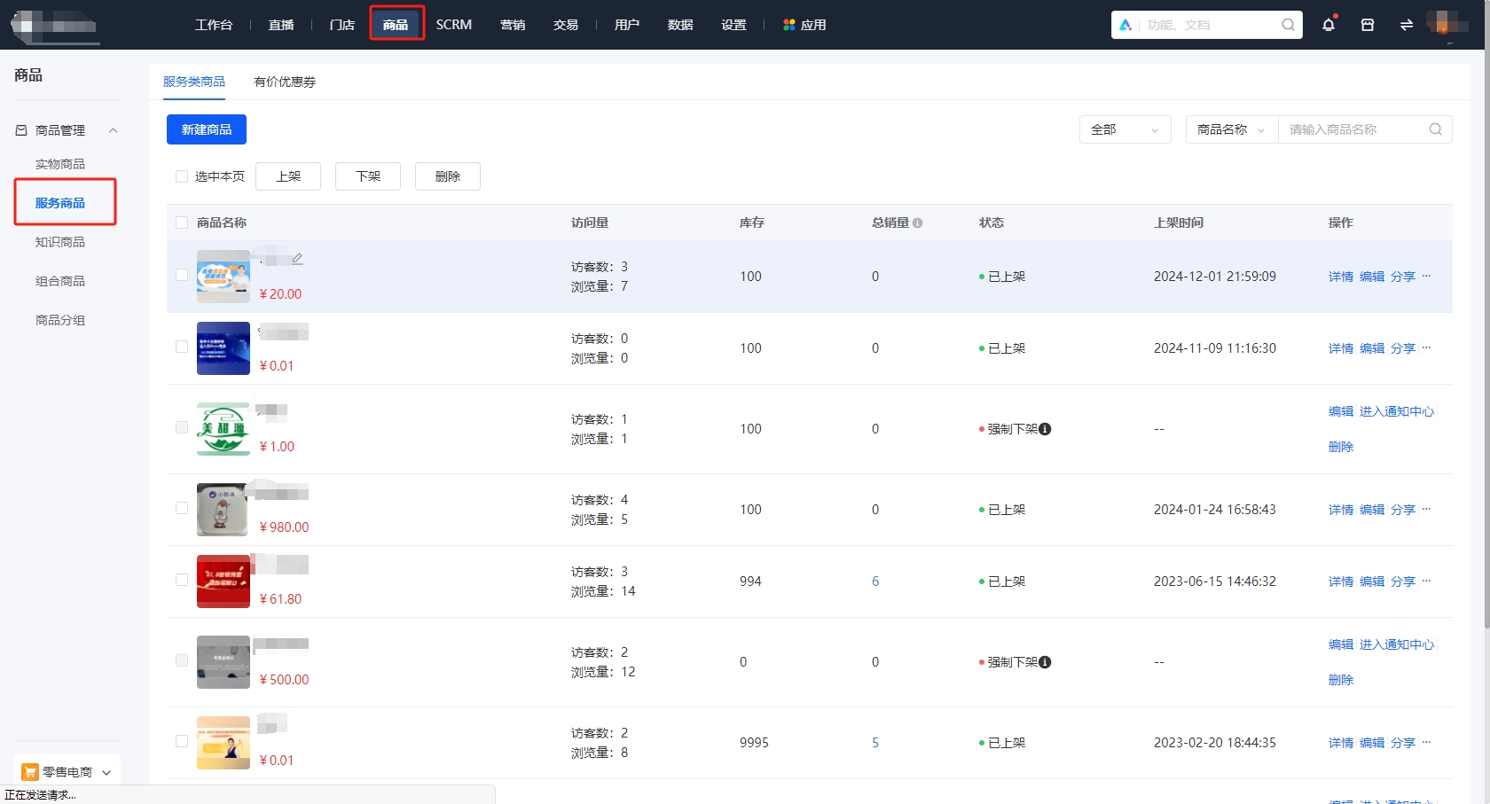Click the ¥980.00 price label
Image resolution: width=1490 pixels, height=804 pixels.
click(284, 527)
